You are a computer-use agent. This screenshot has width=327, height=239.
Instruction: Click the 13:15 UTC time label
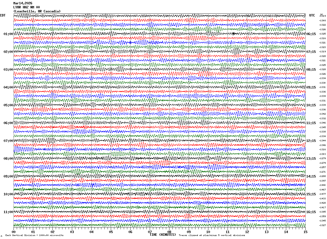[x=311, y=159]
